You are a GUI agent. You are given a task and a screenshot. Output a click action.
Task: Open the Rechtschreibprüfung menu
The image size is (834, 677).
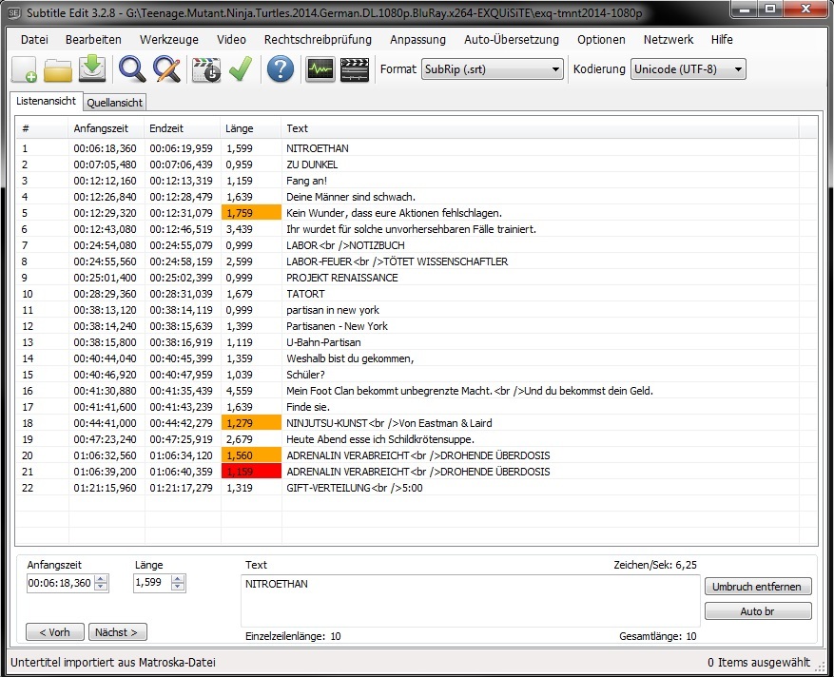[x=318, y=39]
